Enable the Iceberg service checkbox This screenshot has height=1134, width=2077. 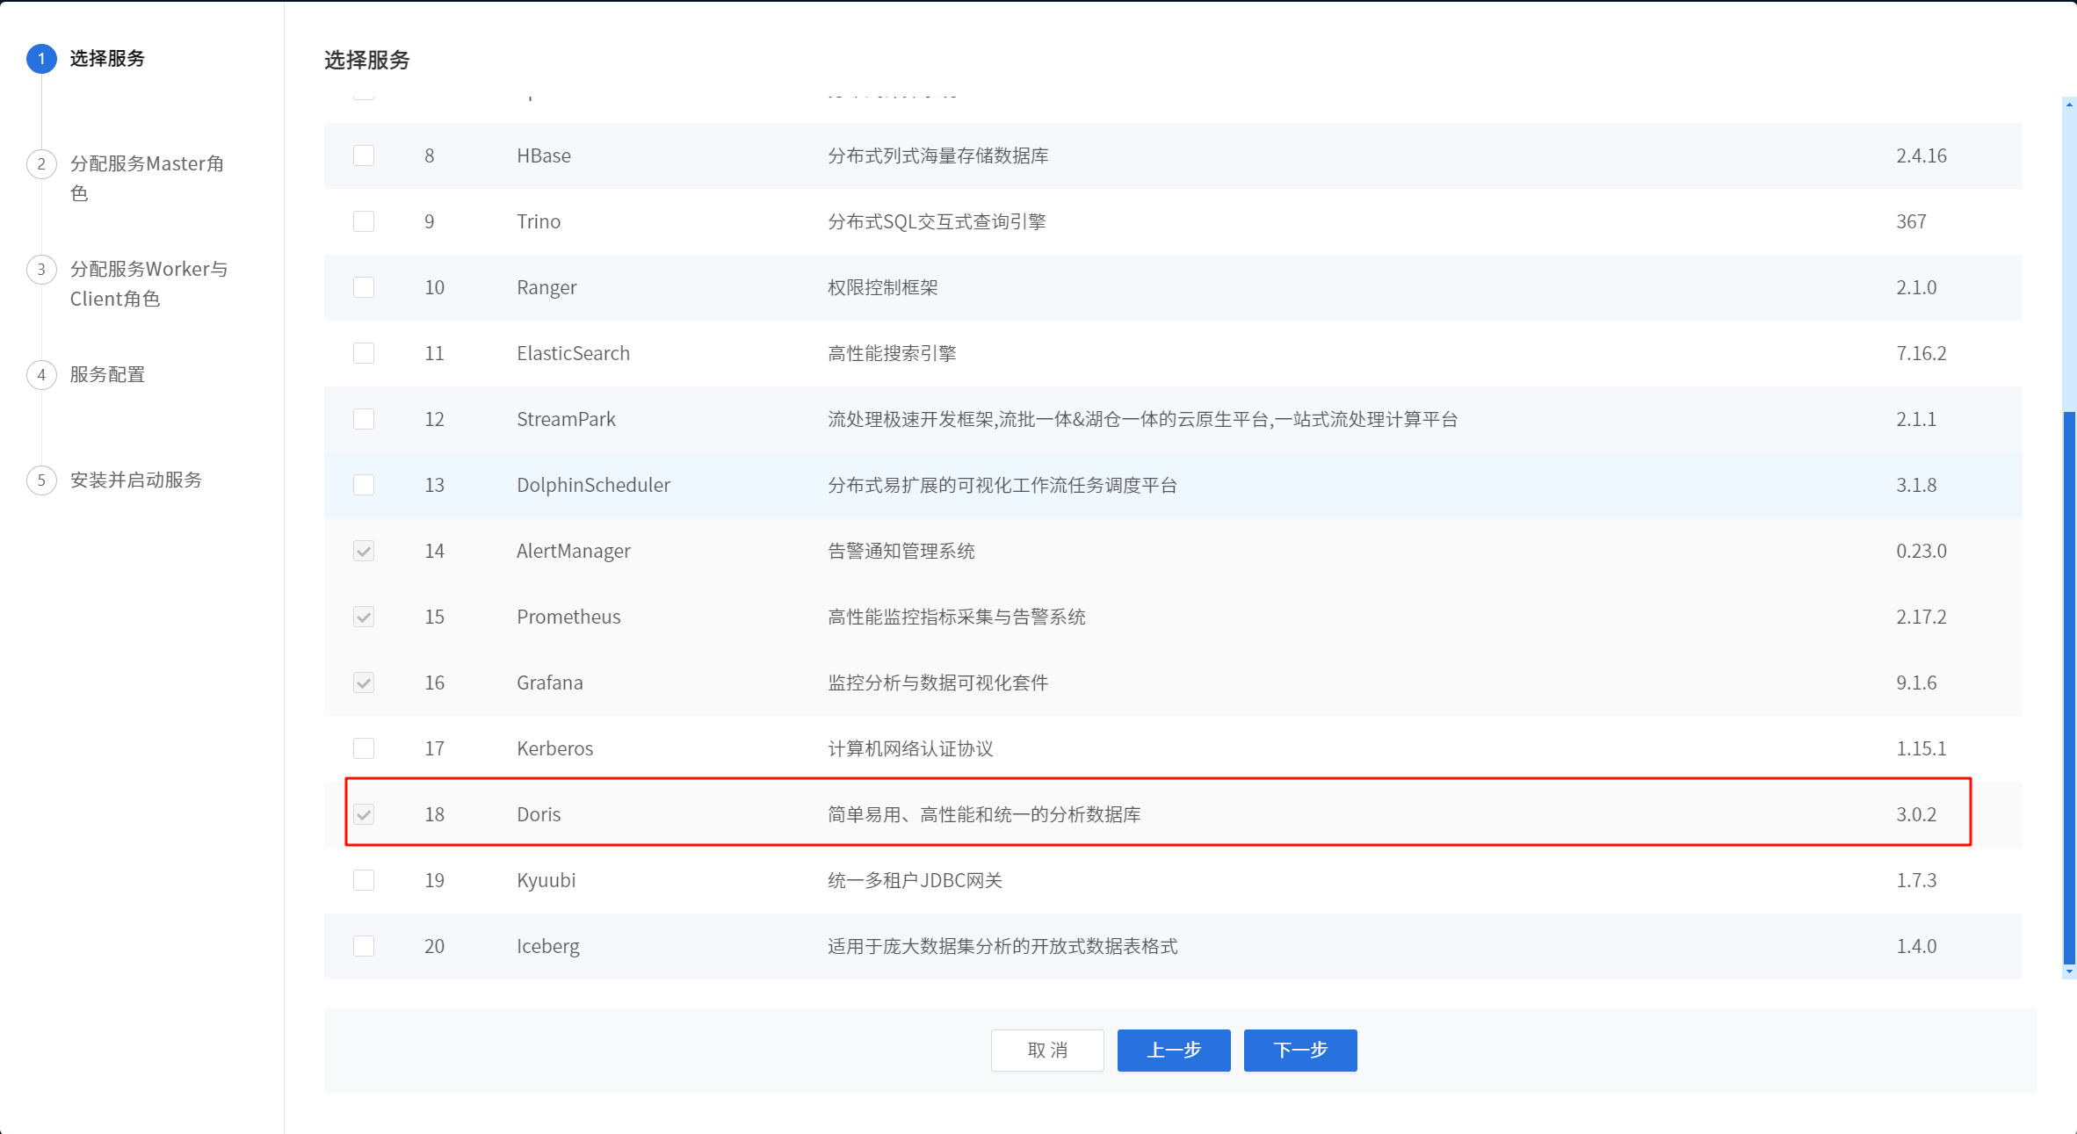[x=364, y=946]
